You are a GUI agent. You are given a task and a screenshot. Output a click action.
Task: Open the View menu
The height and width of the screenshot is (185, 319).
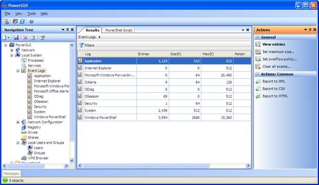[x=19, y=14]
